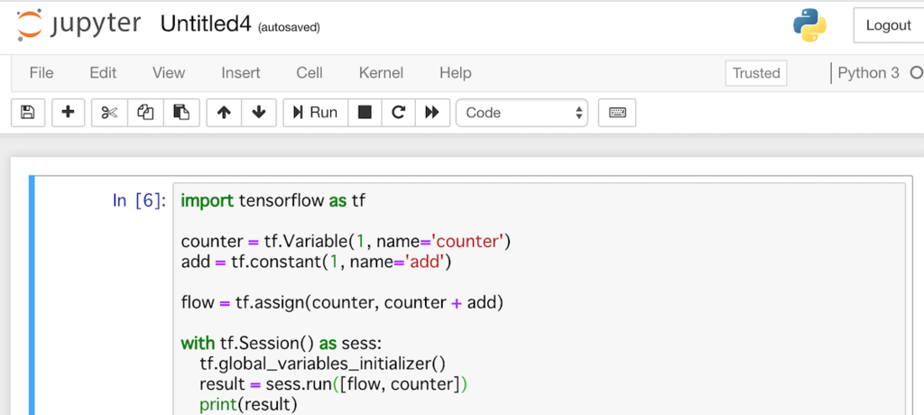Image resolution: width=924 pixels, height=415 pixels.
Task: Click the Logout button
Action: point(888,25)
